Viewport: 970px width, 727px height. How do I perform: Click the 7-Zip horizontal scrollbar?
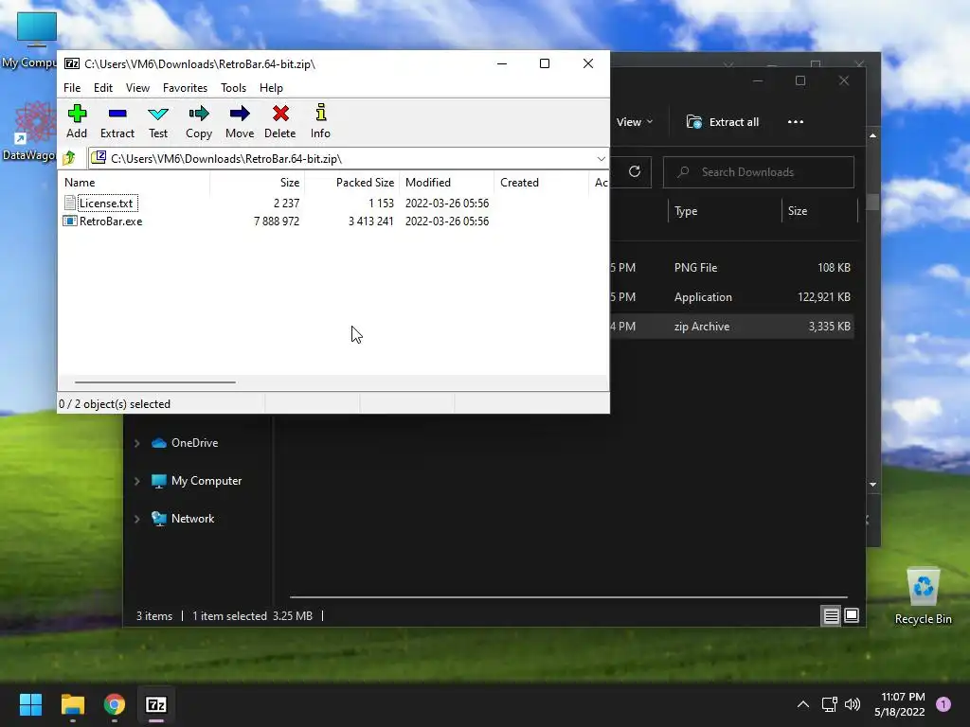pyautogui.click(x=154, y=382)
